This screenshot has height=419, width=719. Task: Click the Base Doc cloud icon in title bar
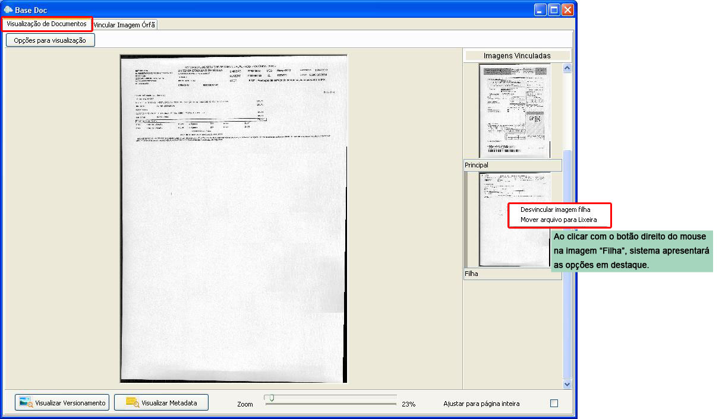tap(8, 9)
